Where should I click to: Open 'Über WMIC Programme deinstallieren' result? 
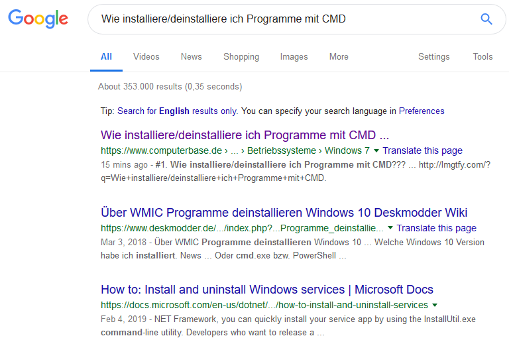point(284,213)
